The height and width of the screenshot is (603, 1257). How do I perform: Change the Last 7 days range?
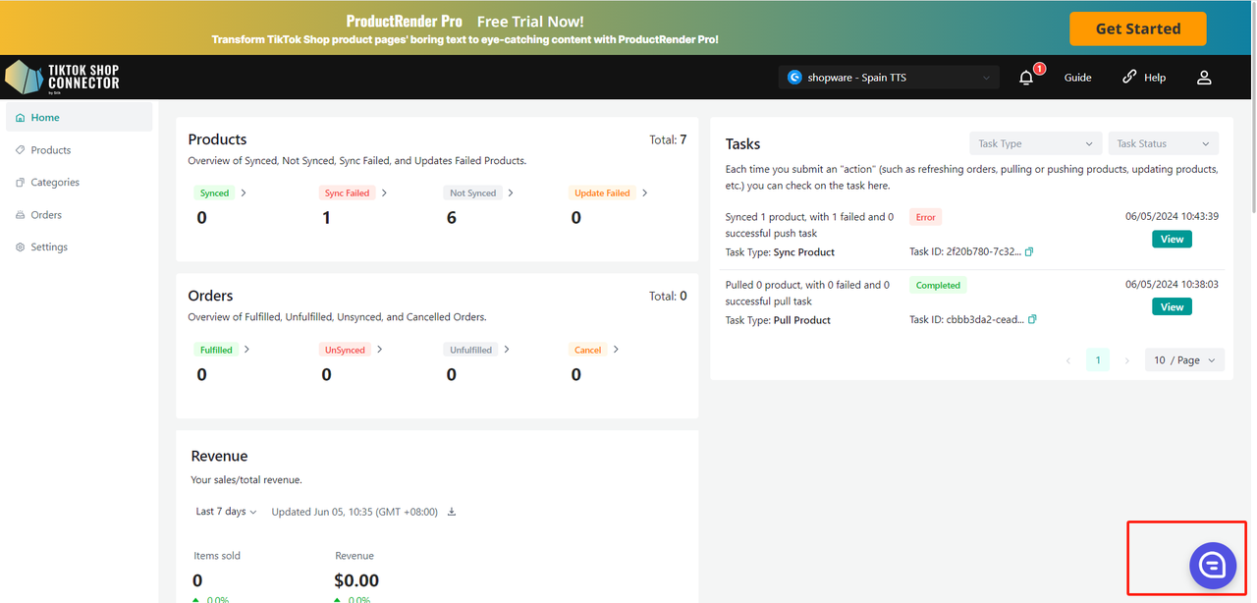pyautogui.click(x=226, y=512)
